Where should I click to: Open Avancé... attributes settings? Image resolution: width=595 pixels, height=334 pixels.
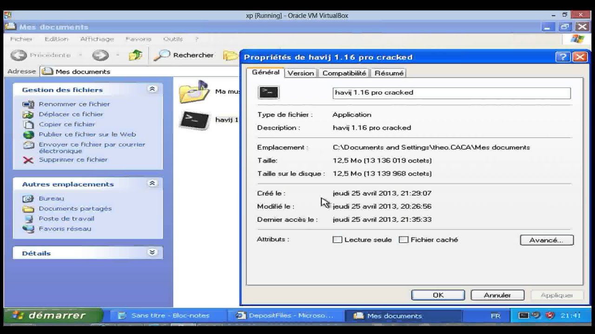click(x=547, y=240)
